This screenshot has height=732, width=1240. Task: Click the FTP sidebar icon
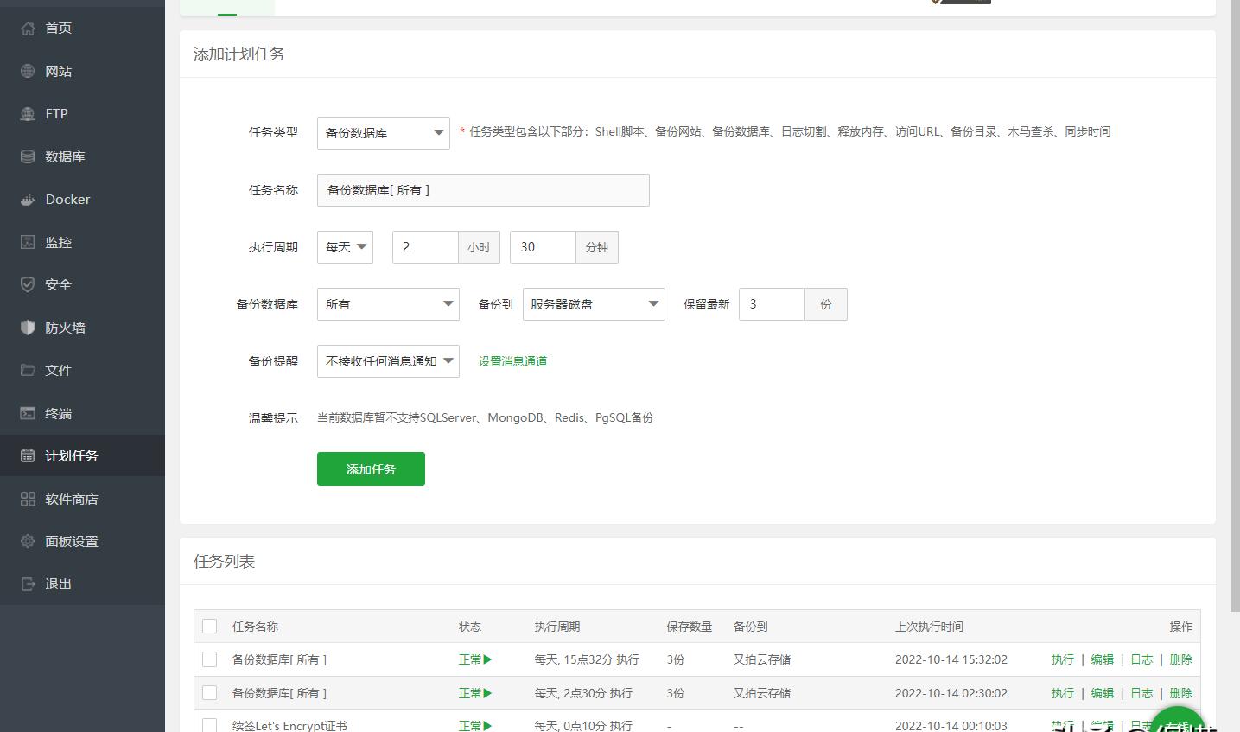point(28,114)
